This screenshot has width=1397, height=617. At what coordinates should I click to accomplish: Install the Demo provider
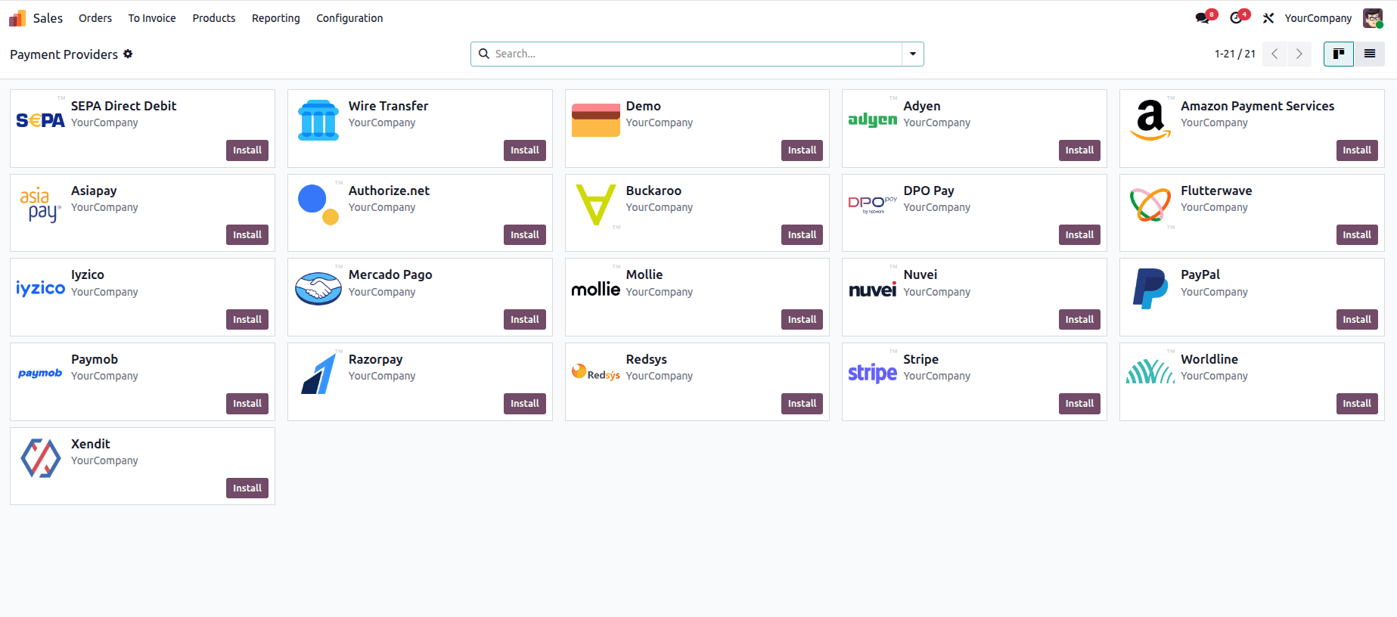(x=802, y=150)
